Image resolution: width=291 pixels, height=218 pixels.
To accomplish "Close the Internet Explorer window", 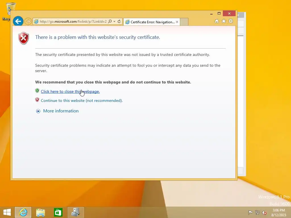I will 229,14.
